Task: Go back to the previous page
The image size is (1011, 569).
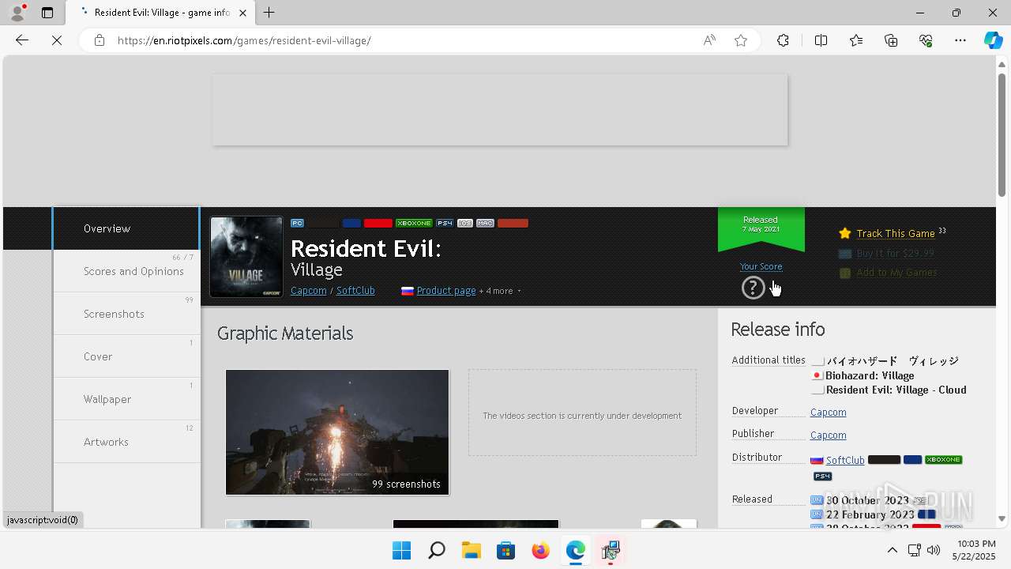Action: [22, 40]
